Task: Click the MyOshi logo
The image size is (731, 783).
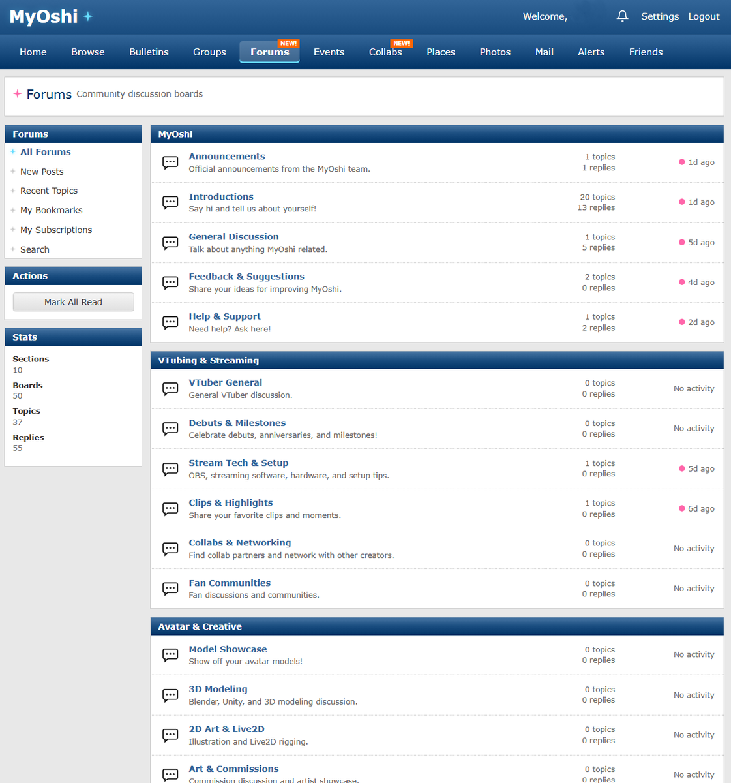Action: click(x=51, y=16)
